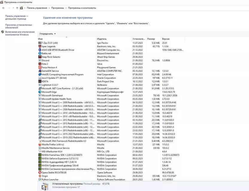
Task: Click the ASUS Bluetooth Driver icon
Action: (40, 50)
